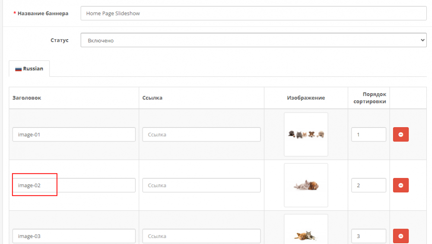Click the Название баннера input field
The image size is (432, 244).
point(254,13)
